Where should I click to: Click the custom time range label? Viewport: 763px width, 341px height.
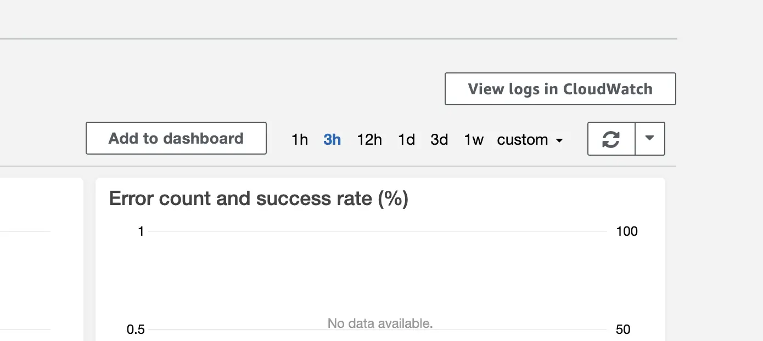point(522,139)
